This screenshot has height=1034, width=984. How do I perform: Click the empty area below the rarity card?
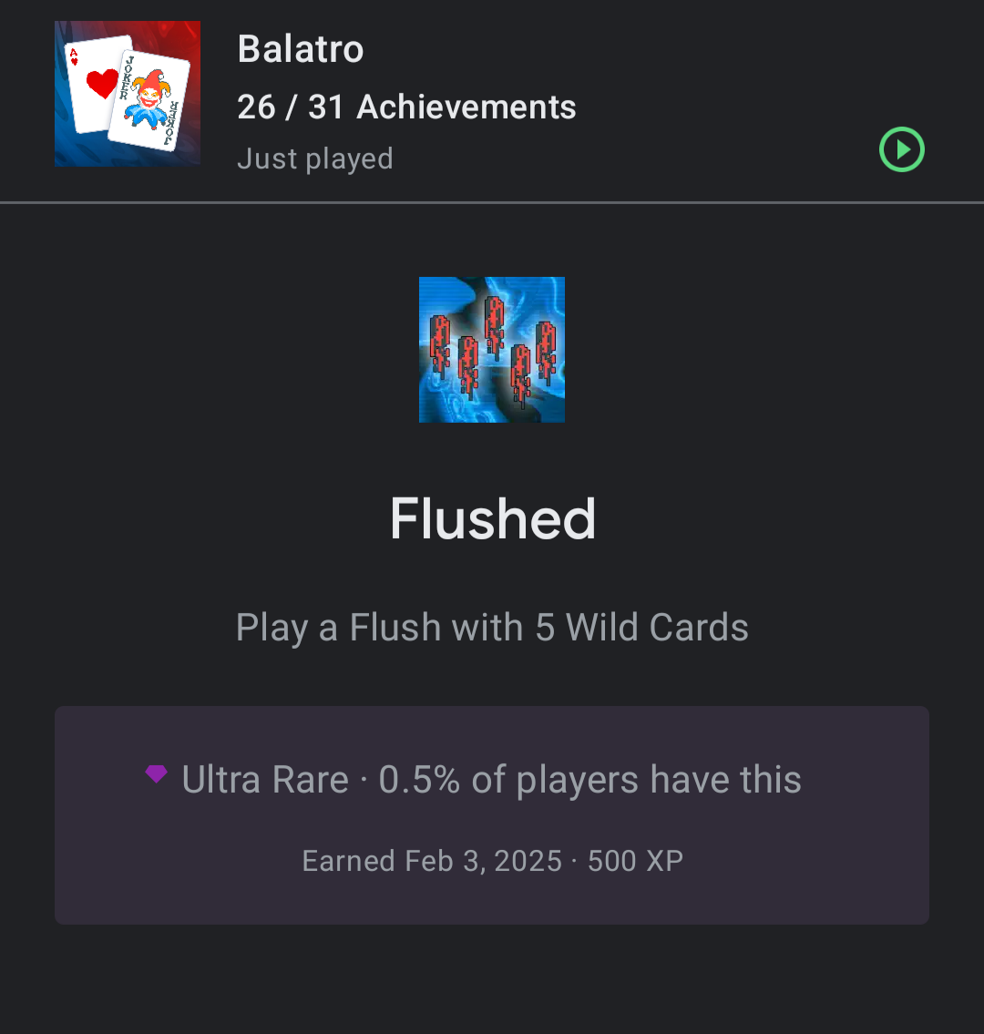coord(492,979)
